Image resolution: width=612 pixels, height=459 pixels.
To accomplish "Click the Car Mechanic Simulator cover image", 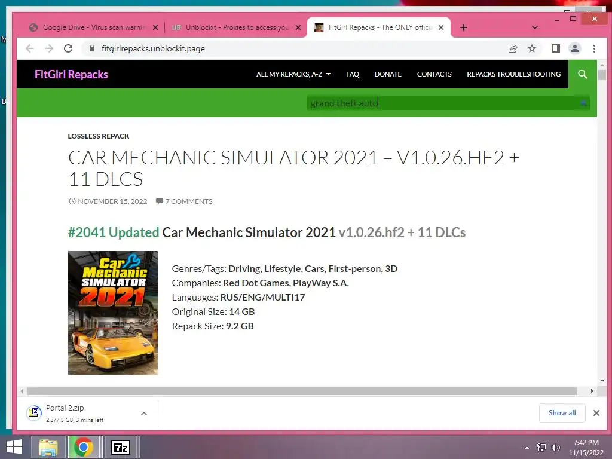I will [113, 313].
